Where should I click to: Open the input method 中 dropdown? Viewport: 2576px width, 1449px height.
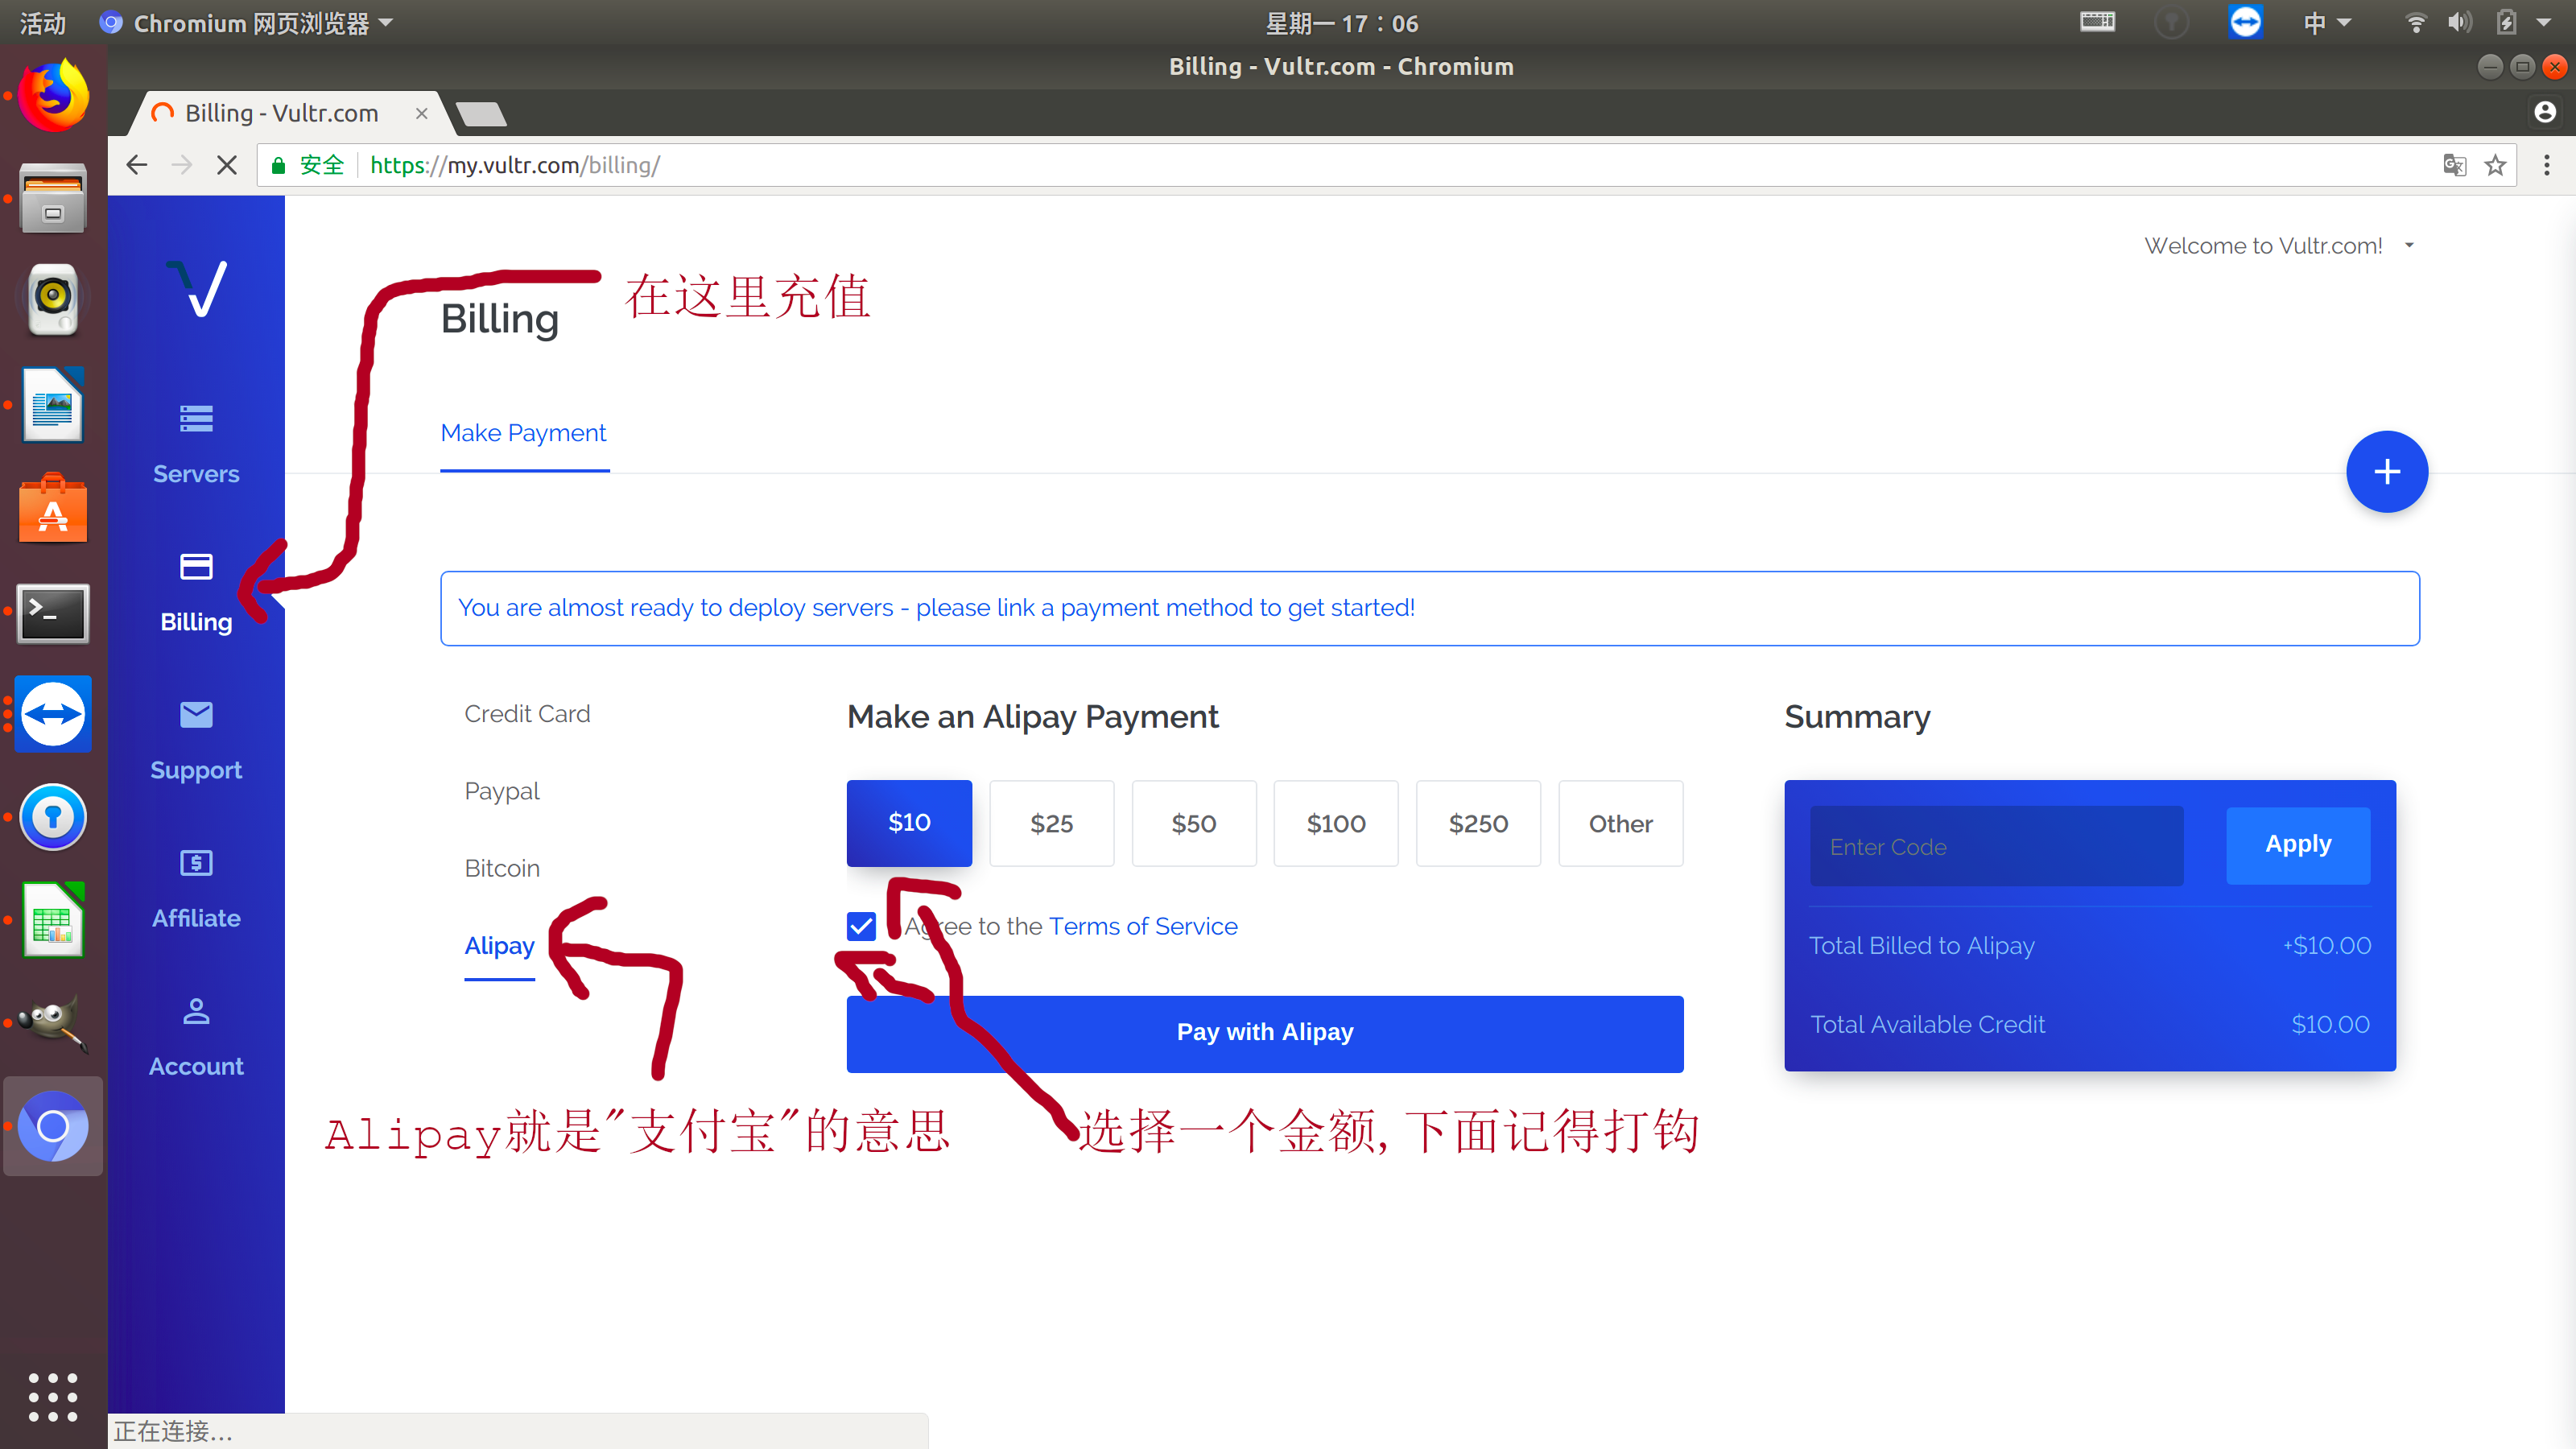tap(2326, 23)
